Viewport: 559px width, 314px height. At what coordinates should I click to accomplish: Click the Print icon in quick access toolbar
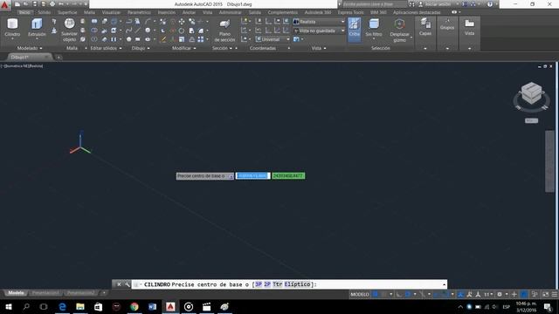[52, 4]
